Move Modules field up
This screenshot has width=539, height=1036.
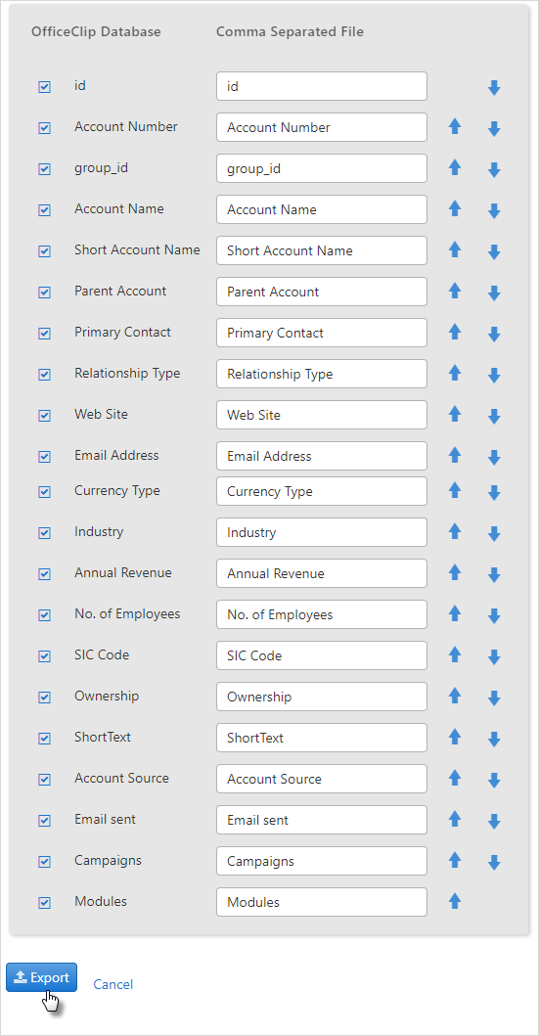(x=455, y=901)
